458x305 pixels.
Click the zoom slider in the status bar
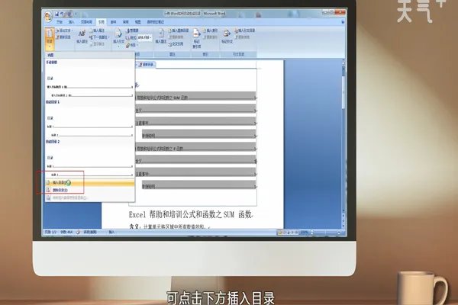coord(326,233)
